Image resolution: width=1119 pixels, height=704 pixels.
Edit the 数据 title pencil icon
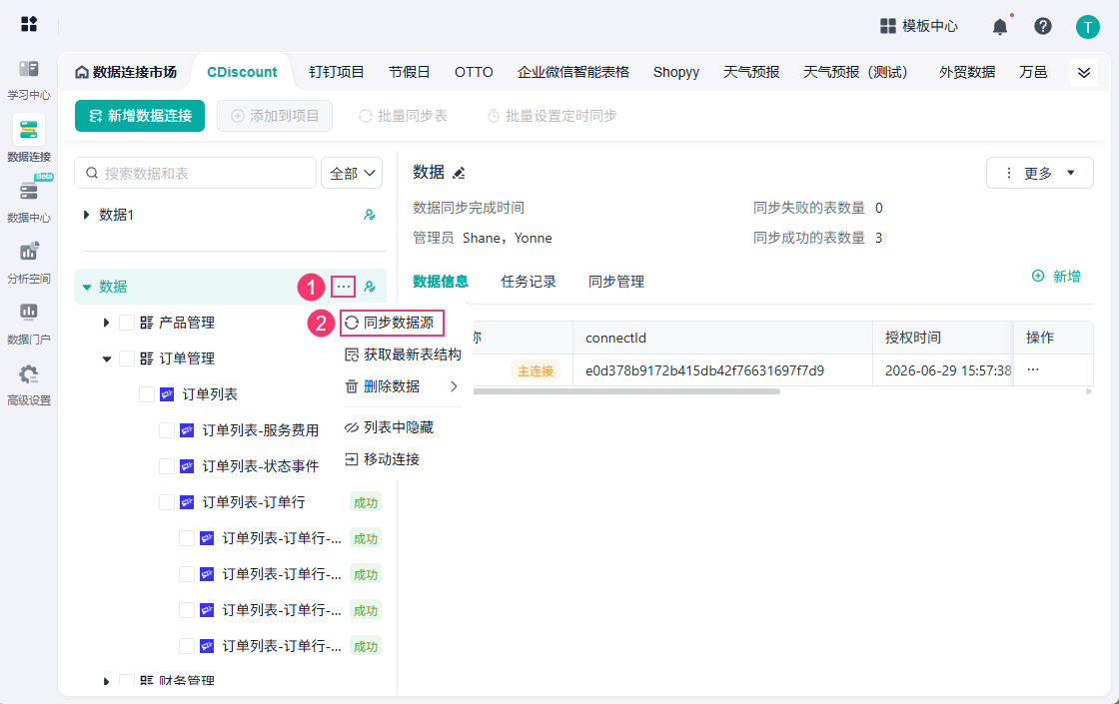coord(459,173)
